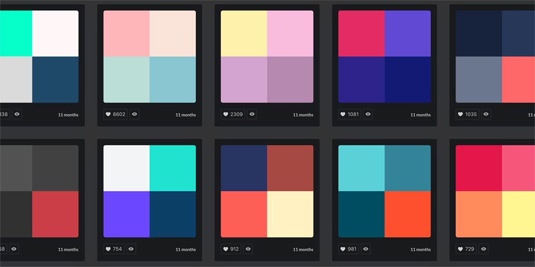This screenshot has height=267, width=535.
Task: Click "11 months" under the gray-and-red palette
Action: pyautogui.click(x=68, y=249)
